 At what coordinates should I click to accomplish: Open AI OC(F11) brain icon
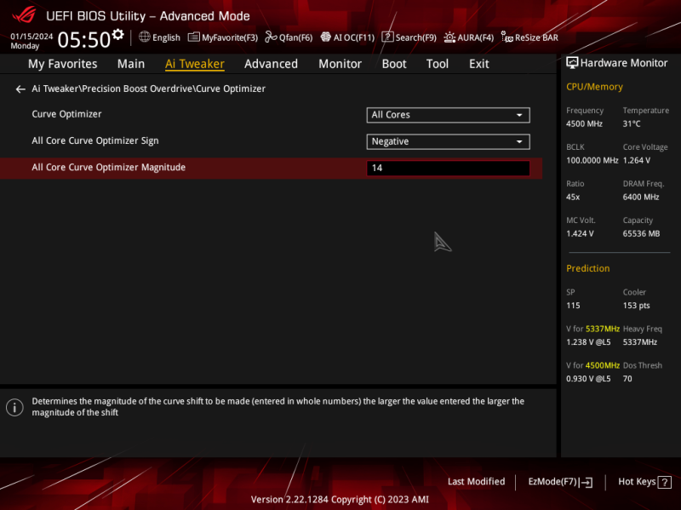[326, 37]
